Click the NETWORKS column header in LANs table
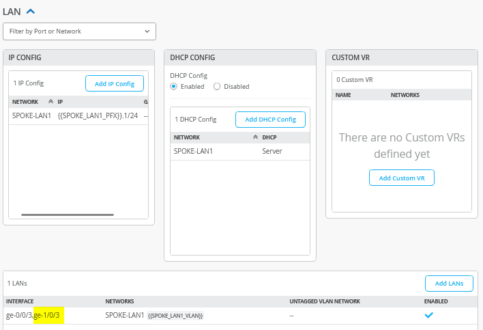The width and height of the screenshot is (483, 330). [119, 301]
